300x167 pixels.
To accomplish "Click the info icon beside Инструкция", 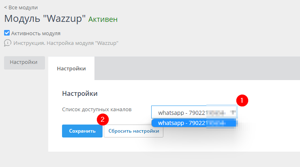I will [7, 43].
